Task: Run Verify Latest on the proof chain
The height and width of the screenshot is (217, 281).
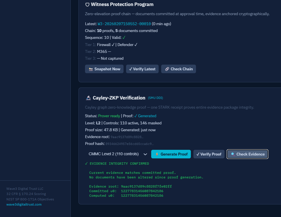Action: pos(142,69)
